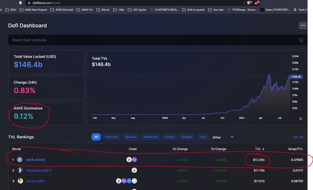Click AAVE 1d change value +4.12%
313x190 pixels.
(182, 160)
